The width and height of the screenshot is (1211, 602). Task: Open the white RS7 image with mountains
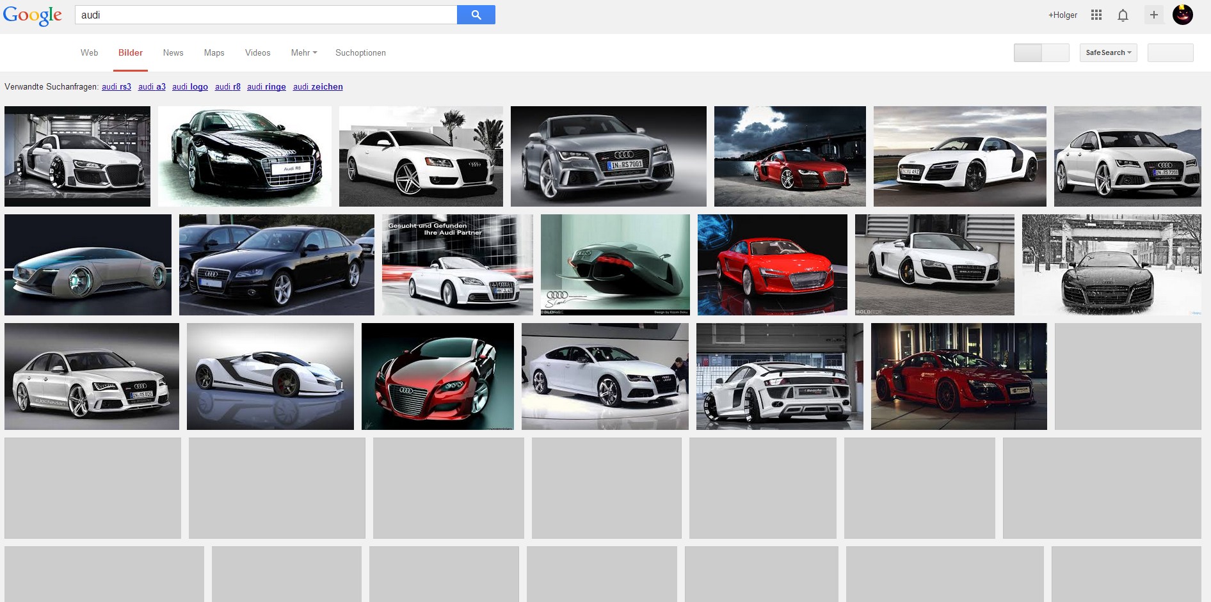point(1128,156)
